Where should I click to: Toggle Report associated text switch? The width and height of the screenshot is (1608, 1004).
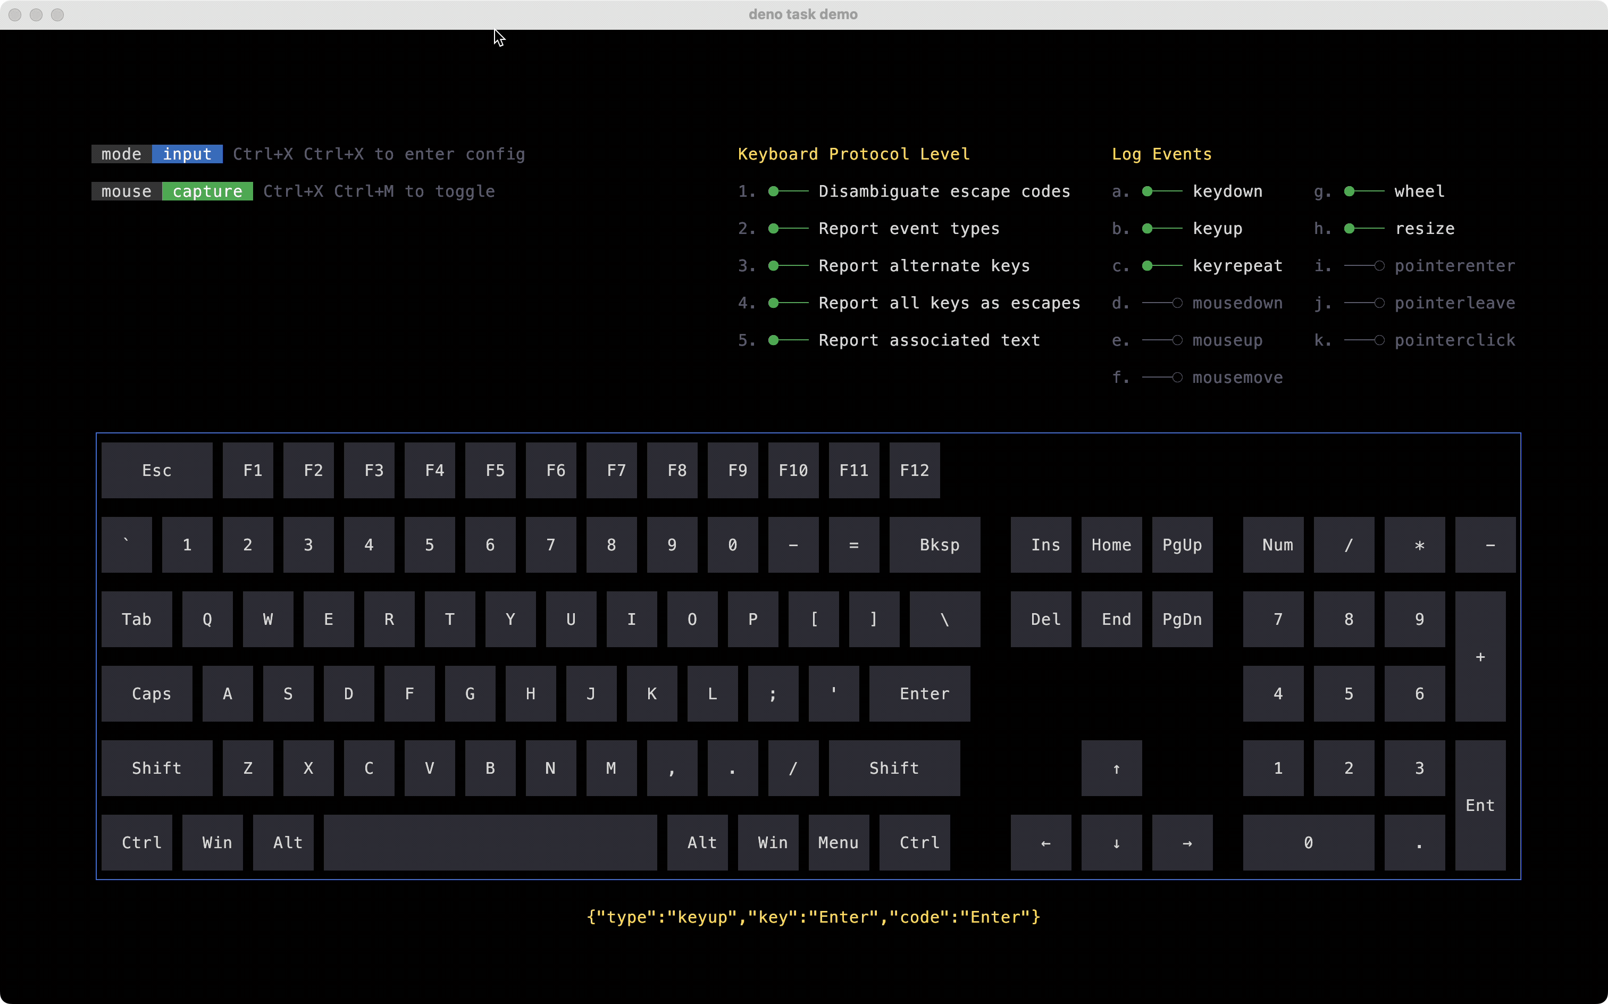(788, 340)
